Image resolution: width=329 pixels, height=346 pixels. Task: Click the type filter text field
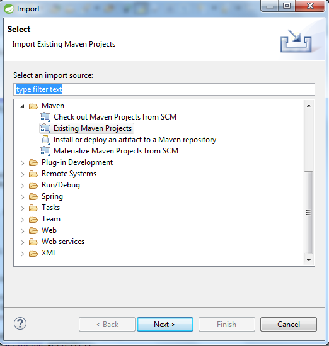pos(164,89)
